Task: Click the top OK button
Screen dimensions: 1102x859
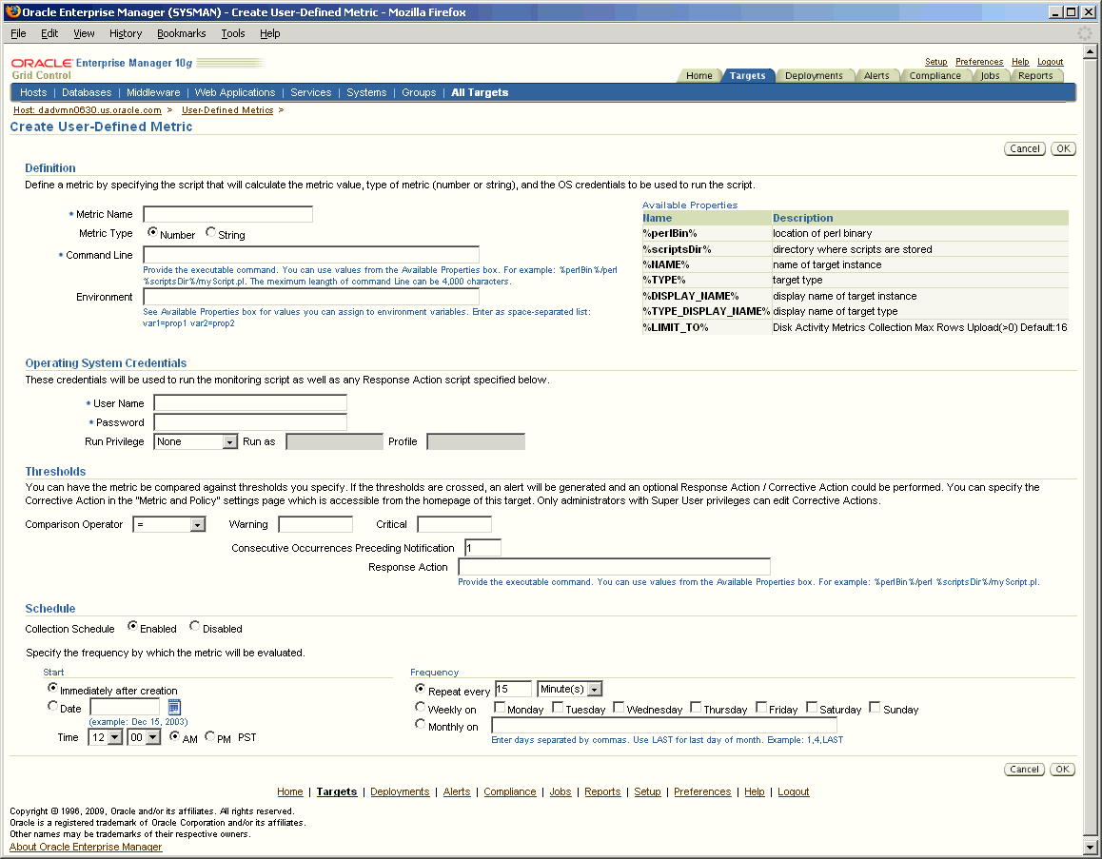Action: click(1063, 149)
